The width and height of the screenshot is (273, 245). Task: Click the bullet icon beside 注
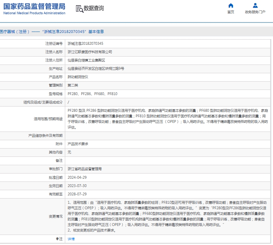(x=57, y=239)
